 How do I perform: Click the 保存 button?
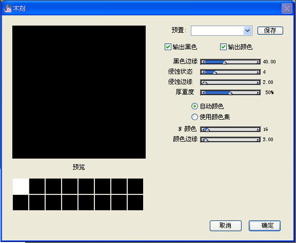point(270,31)
